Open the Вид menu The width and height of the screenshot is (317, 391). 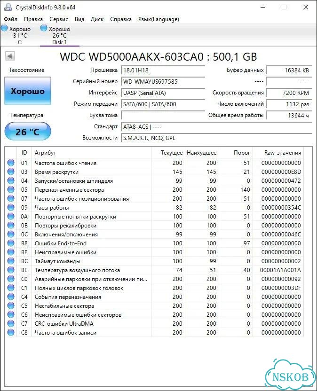coord(79,19)
